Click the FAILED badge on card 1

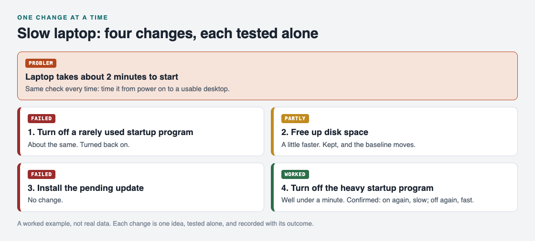(x=41, y=119)
